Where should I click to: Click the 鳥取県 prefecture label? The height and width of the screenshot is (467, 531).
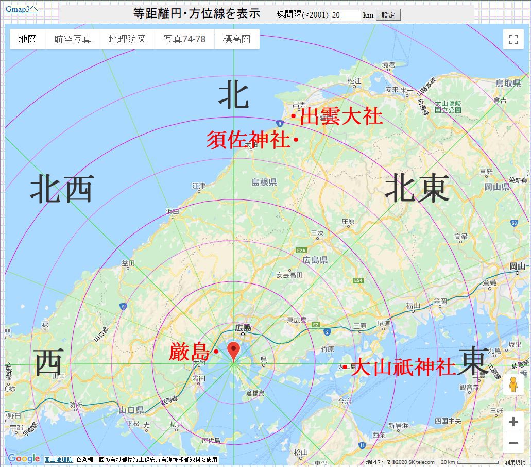[x=508, y=83]
